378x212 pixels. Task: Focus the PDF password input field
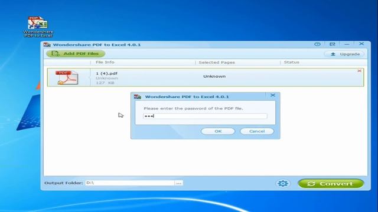205,116
